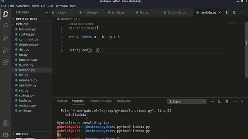Select the Terminal panel tab
Image resolution: width=248 pixels, height=139 pixels.
pos(78,102)
